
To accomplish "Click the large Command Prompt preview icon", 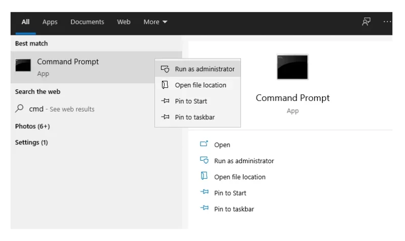I will coord(293,67).
